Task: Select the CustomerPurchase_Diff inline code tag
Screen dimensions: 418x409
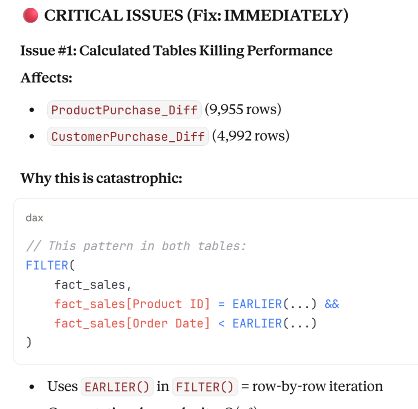Action: point(128,136)
